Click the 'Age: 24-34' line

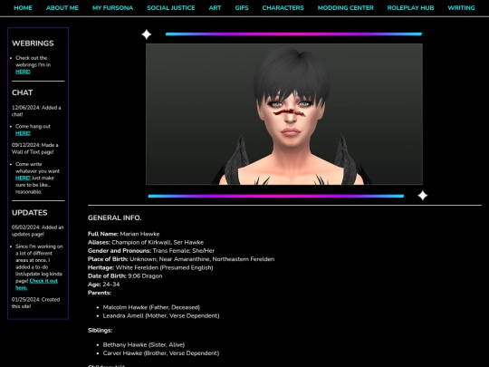coord(103,285)
